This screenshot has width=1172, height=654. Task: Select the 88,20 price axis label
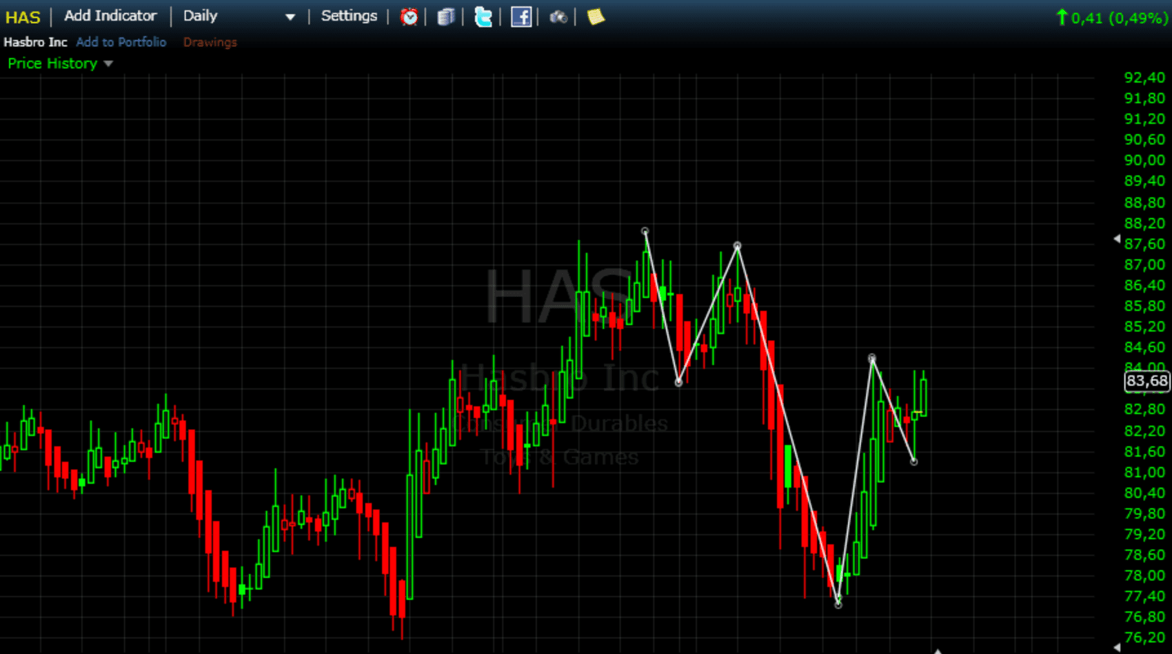tap(1145, 223)
